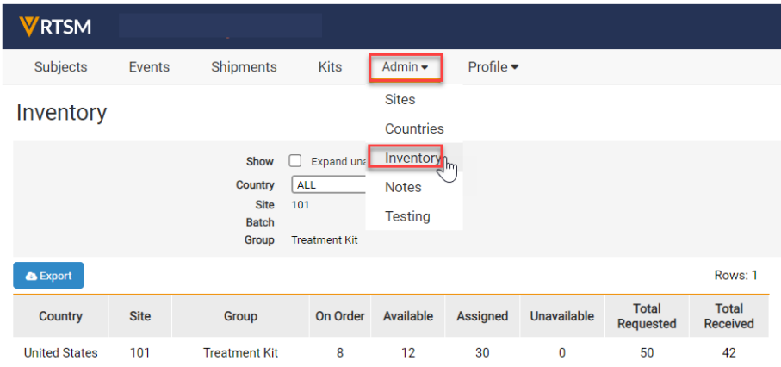Click the On Order column header
Screen dimensions: 781x367
click(340, 316)
